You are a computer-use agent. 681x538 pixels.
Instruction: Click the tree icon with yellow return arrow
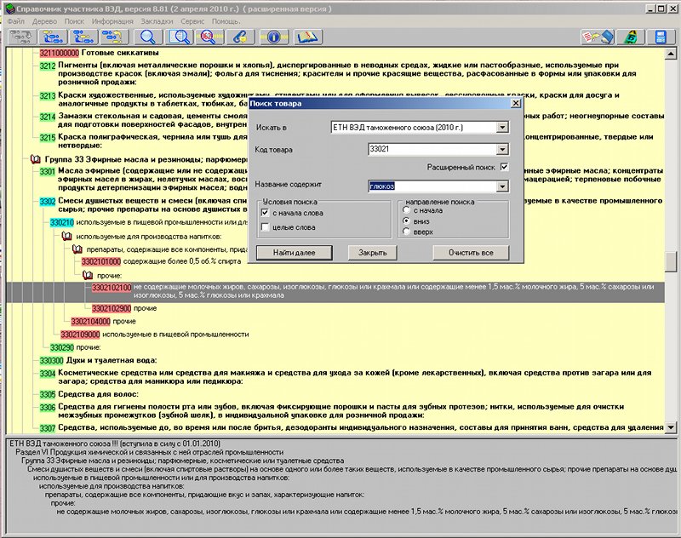click(114, 37)
